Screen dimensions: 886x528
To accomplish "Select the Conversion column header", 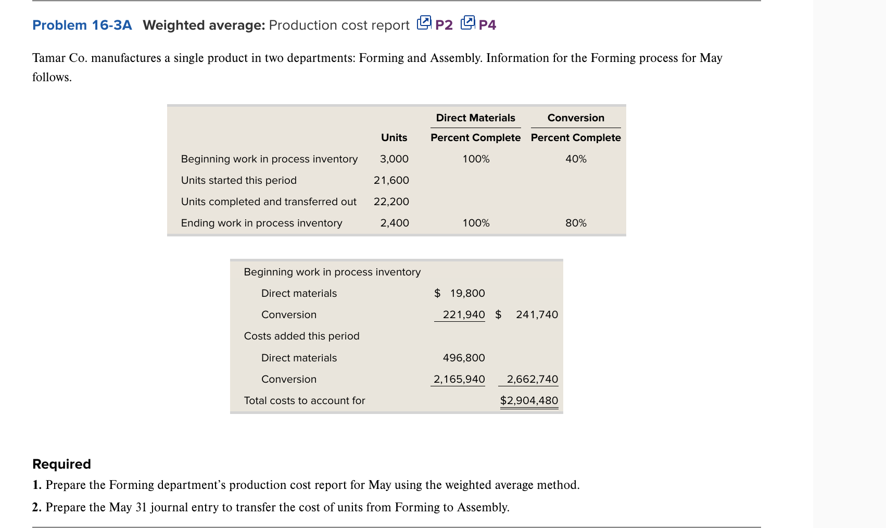I will 575,118.
